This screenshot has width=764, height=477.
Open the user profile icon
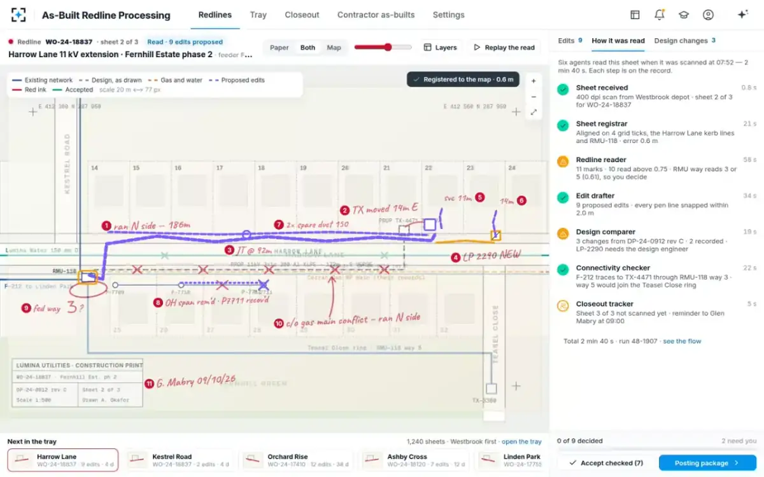[x=708, y=15]
